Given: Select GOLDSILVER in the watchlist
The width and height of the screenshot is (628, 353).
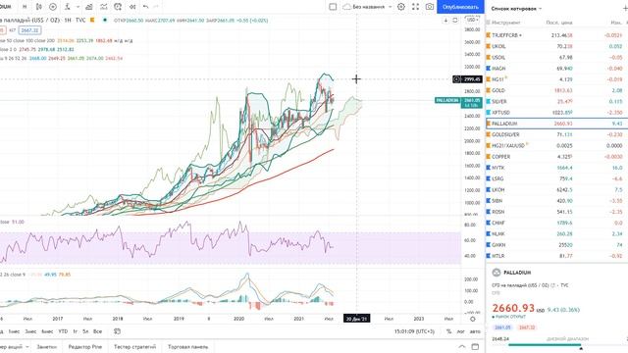Looking at the screenshot, I should pyautogui.click(x=556, y=134).
